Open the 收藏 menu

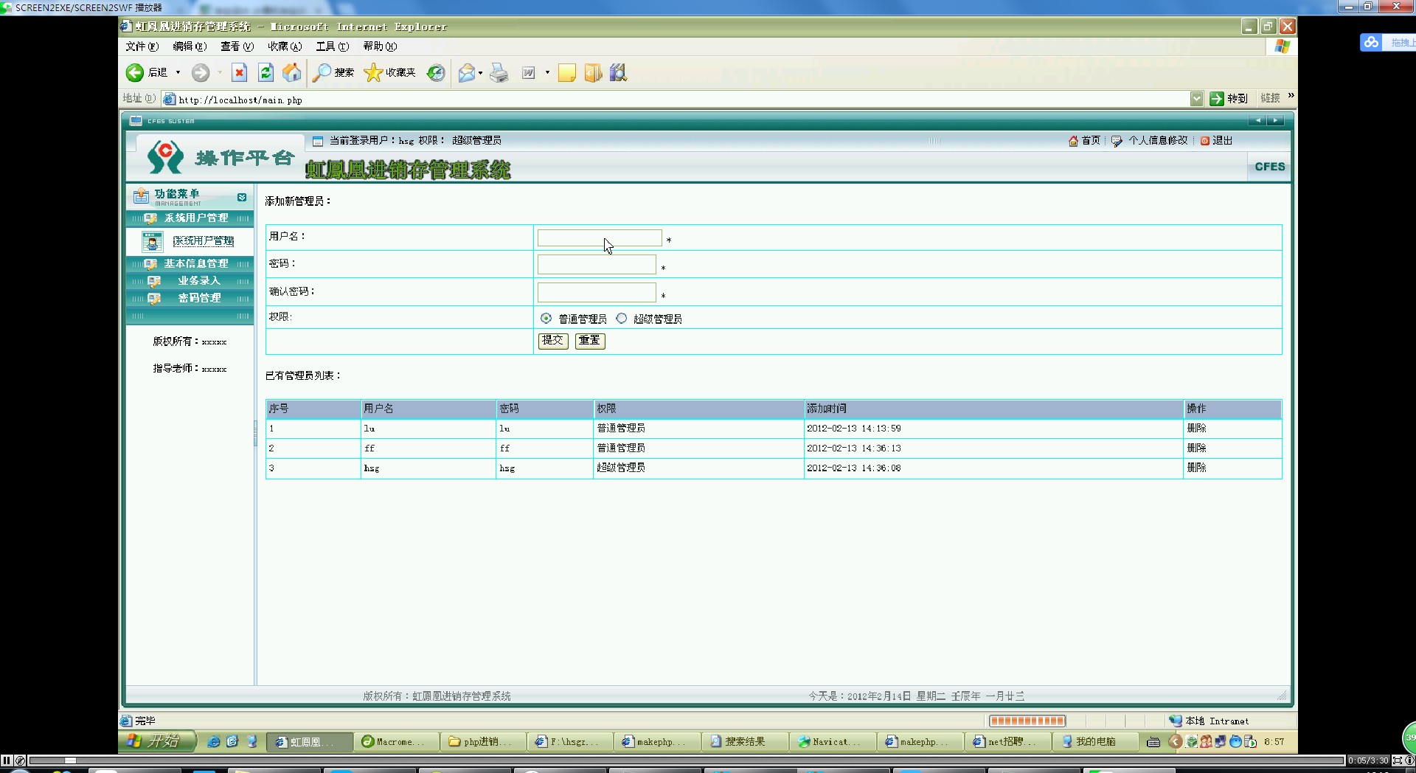pos(285,46)
